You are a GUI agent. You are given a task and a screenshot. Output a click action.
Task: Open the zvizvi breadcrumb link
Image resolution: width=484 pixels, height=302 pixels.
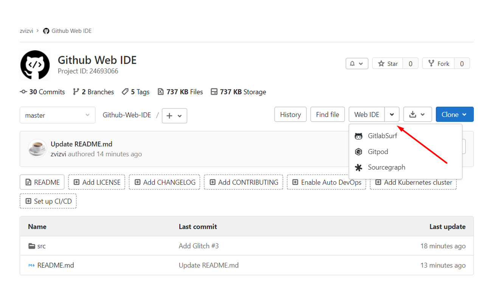click(26, 31)
